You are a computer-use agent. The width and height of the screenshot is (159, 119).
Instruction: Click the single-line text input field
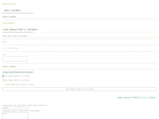click(15, 108)
